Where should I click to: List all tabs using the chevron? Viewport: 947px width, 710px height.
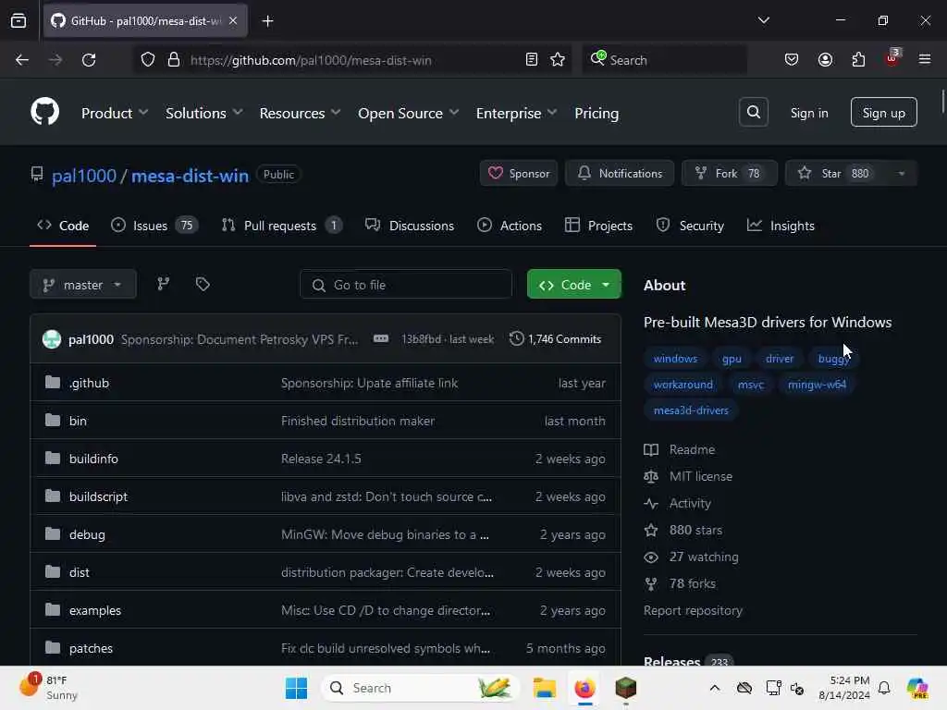pyautogui.click(x=763, y=20)
